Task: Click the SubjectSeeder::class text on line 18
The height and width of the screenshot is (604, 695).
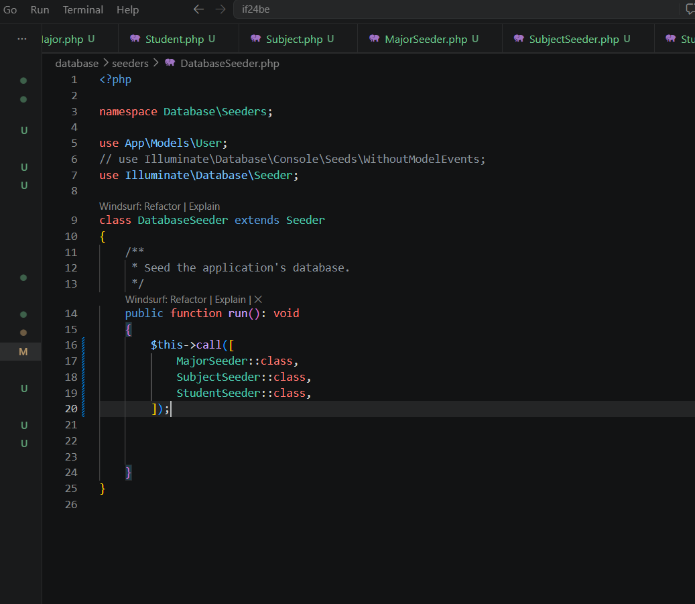Action: click(241, 377)
